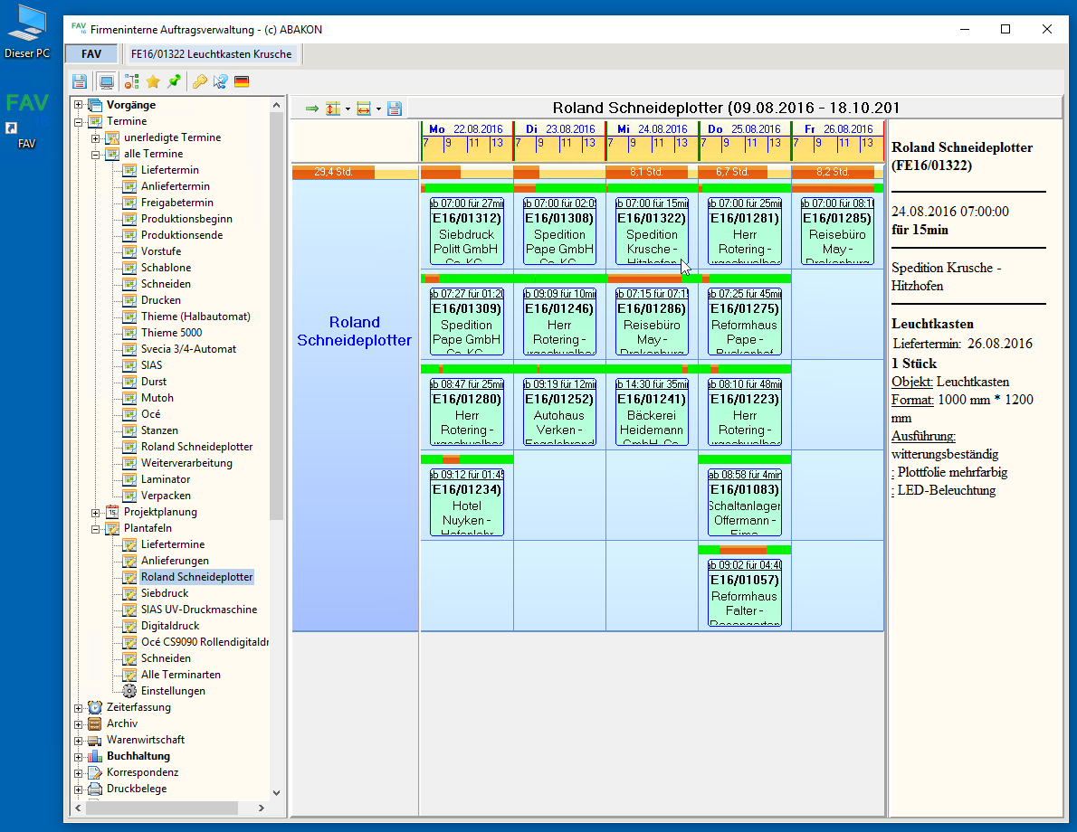Switch to the FAV tab
Screen dimensions: 1077x832
pyautogui.click(x=91, y=53)
